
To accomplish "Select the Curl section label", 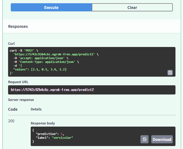I will pos(11,43).
